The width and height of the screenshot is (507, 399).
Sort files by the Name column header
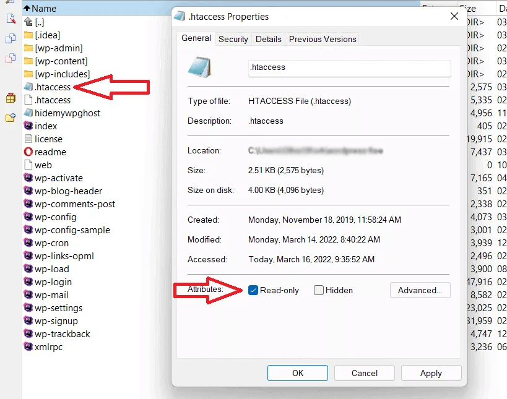click(43, 9)
